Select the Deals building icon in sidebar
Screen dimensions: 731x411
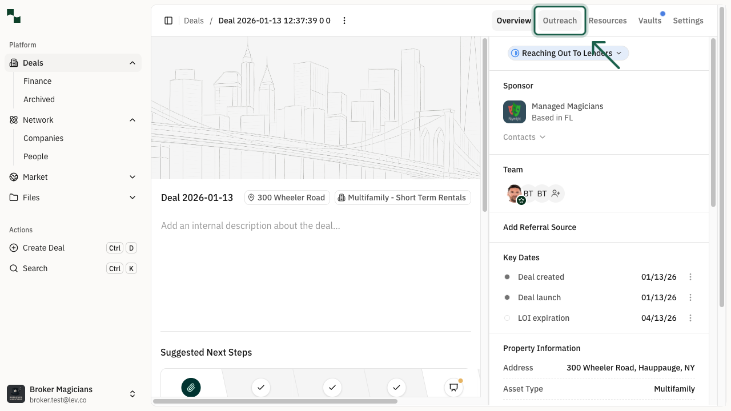pos(13,63)
